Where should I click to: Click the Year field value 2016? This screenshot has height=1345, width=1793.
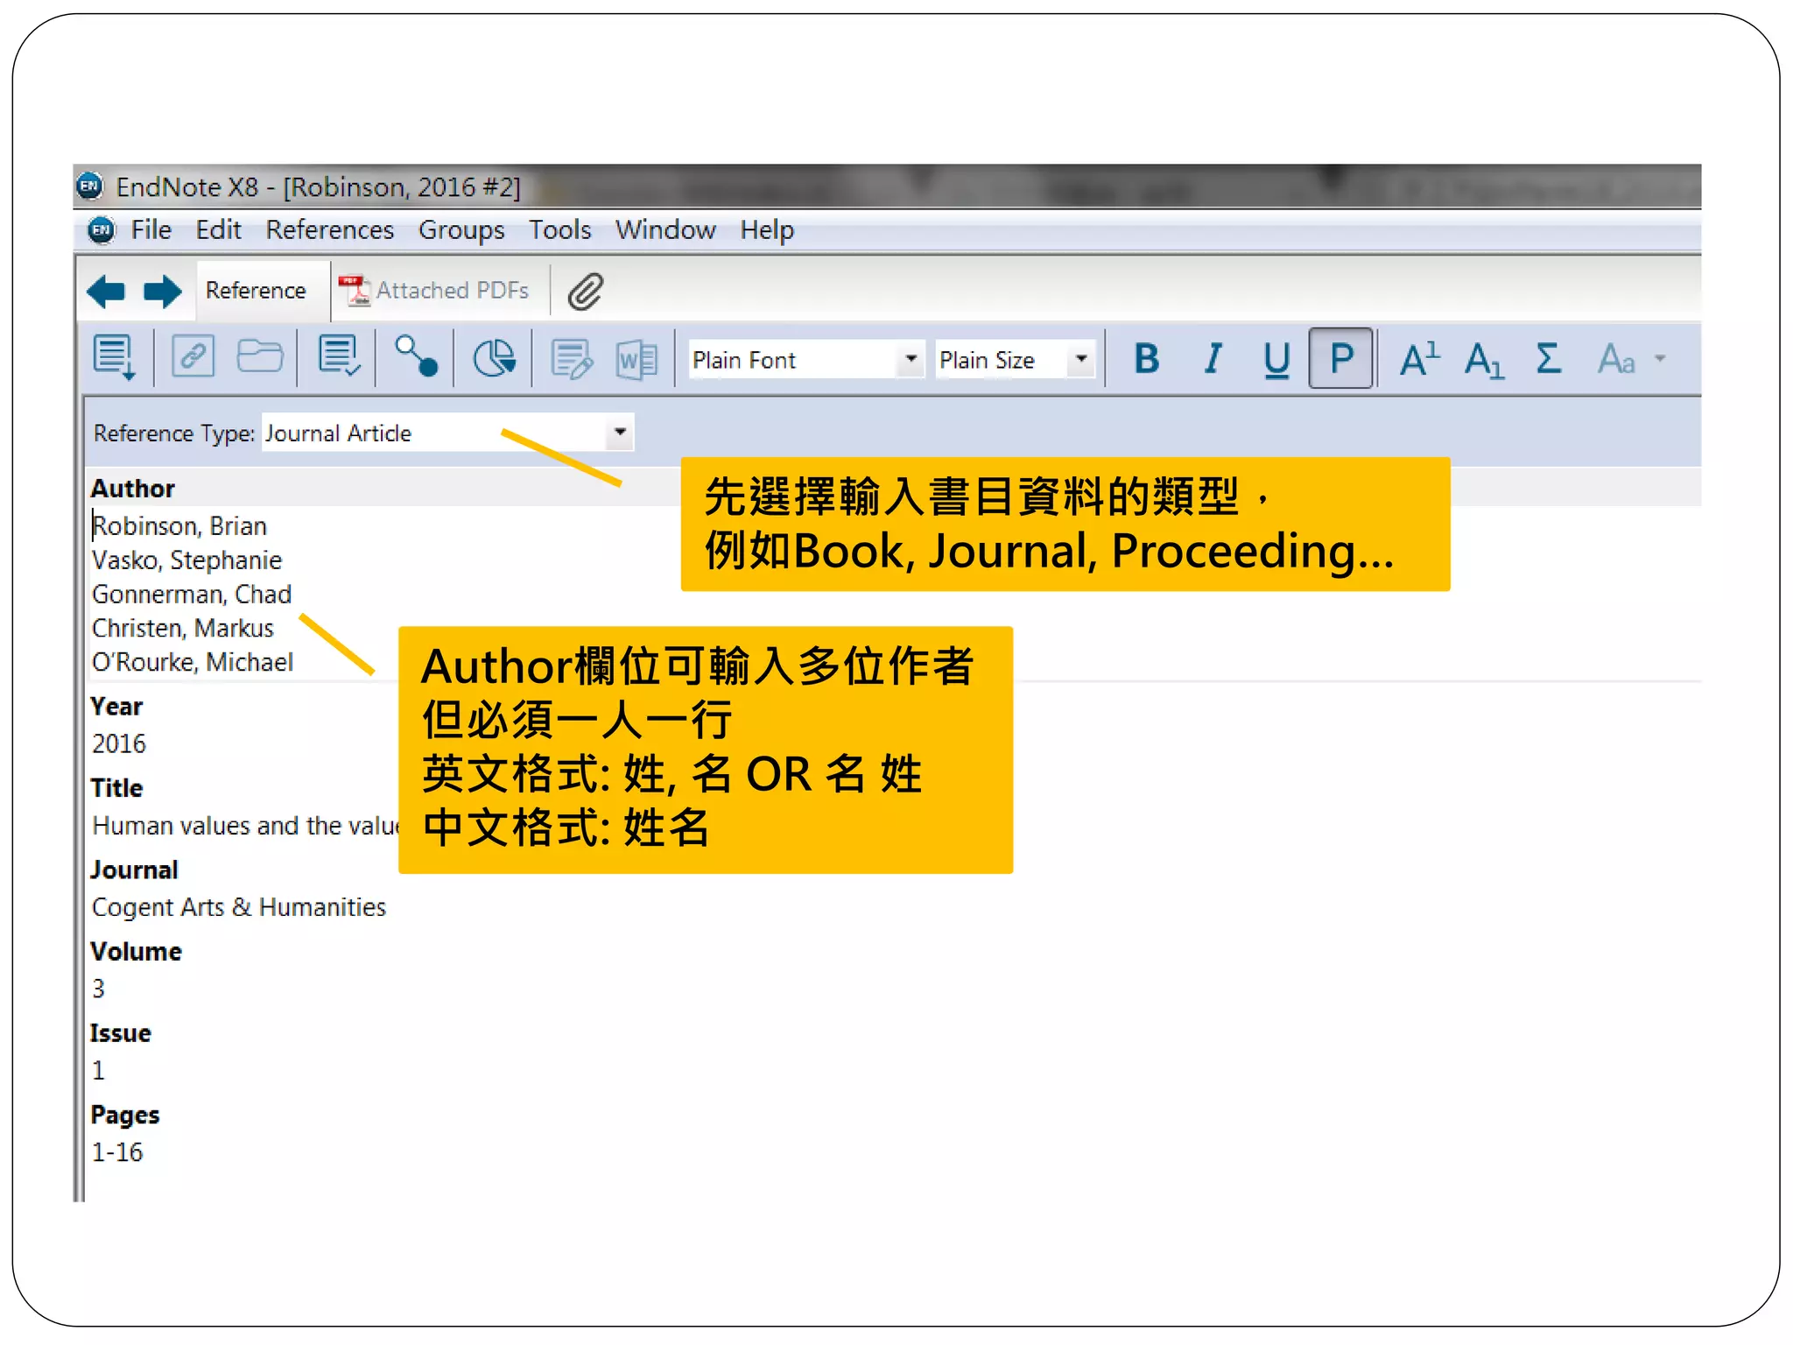tap(119, 743)
